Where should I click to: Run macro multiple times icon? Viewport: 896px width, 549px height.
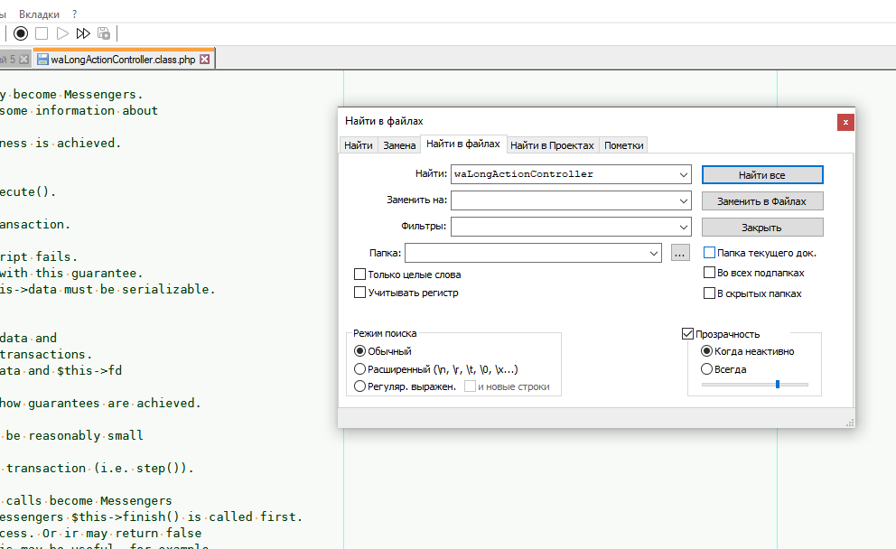(x=83, y=33)
